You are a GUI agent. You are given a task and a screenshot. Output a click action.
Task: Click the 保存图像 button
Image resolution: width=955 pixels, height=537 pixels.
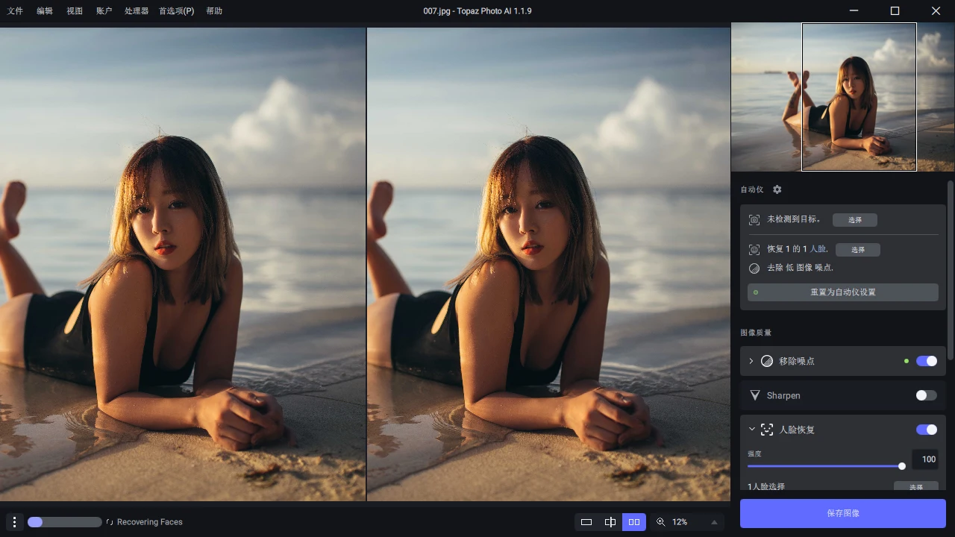pos(842,513)
